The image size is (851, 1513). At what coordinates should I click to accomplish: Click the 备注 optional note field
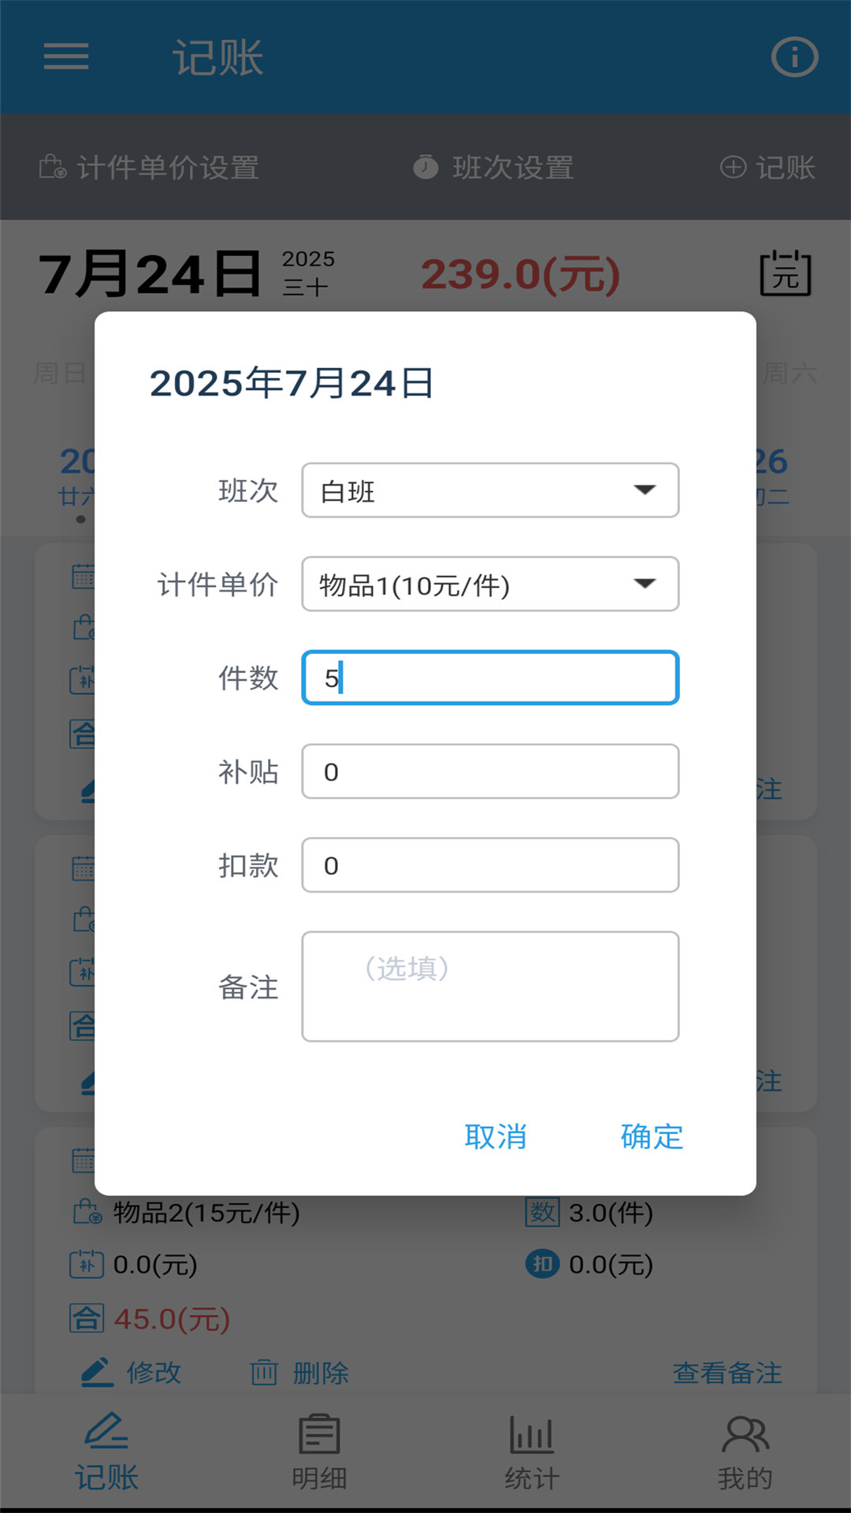pyautogui.click(x=489, y=986)
